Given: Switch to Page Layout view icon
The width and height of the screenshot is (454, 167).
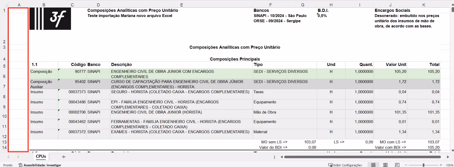Looking at the screenshot, I should 385,165.
